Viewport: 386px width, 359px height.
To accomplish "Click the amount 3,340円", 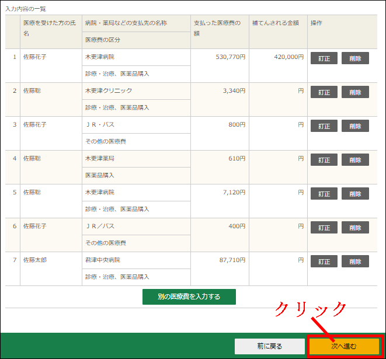I will tap(234, 91).
